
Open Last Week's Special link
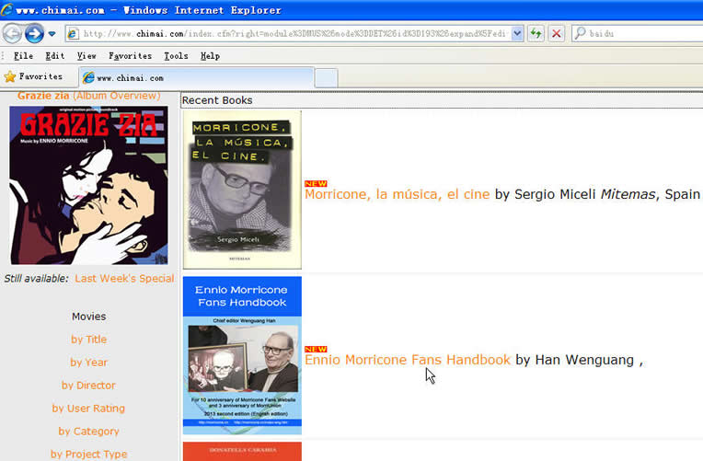tap(124, 279)
